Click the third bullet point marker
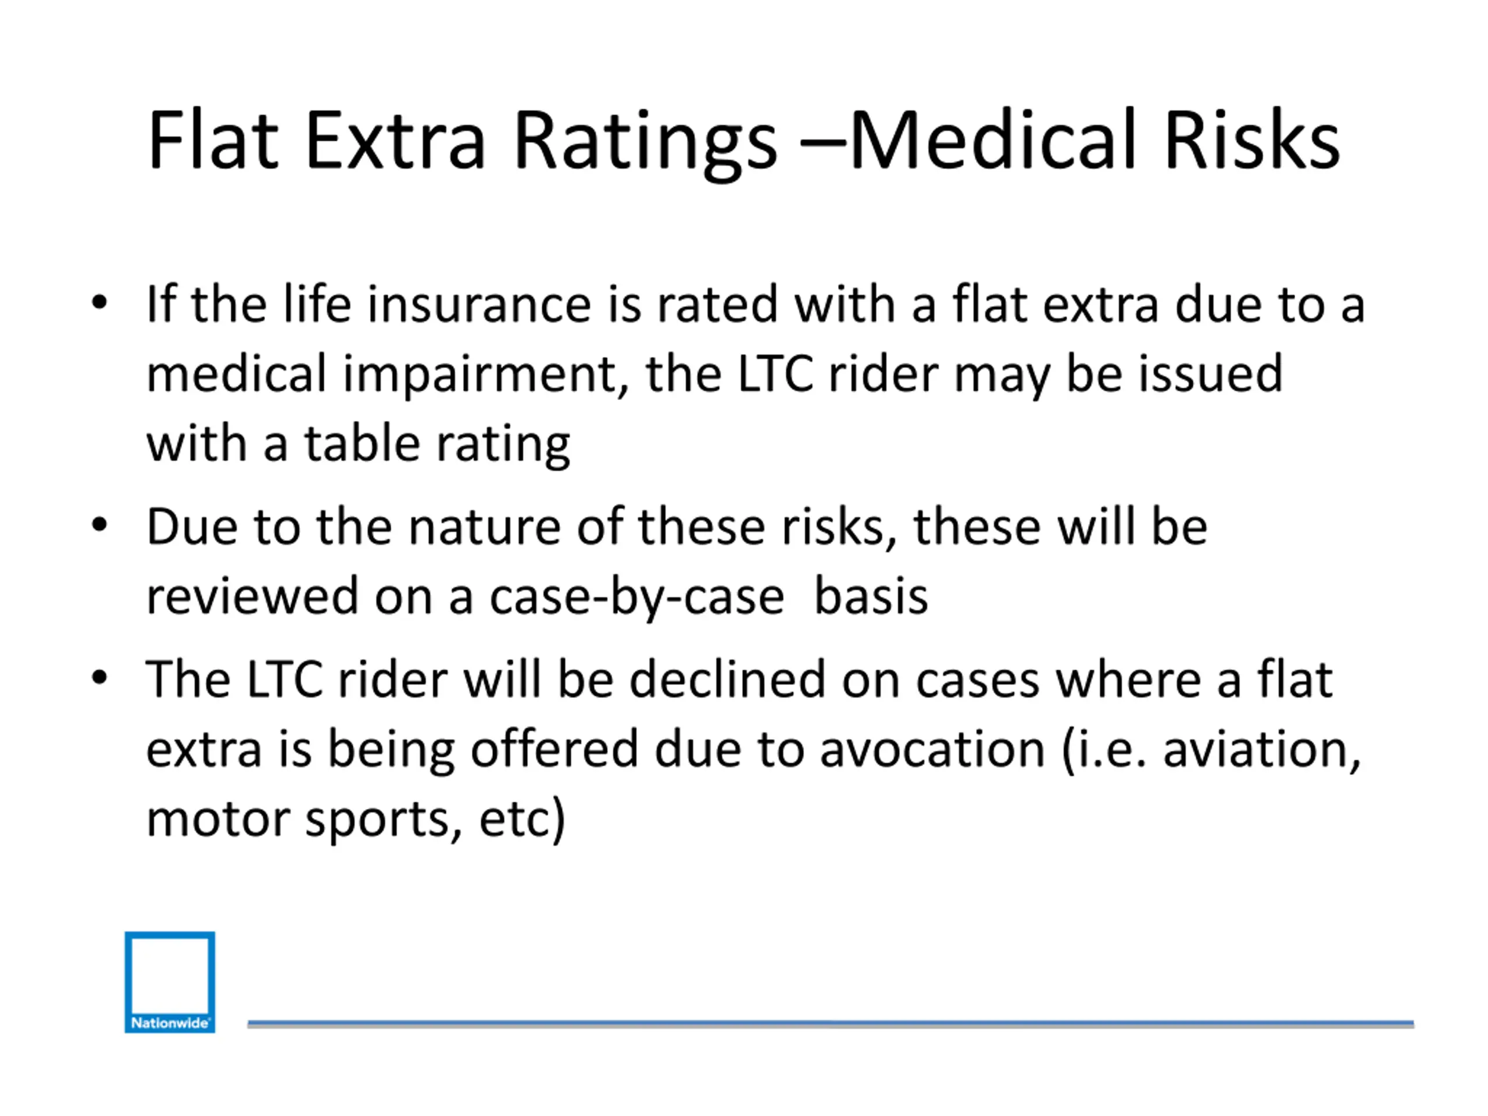The image size is (1488, 1116). pyautogui.click(x=99, y=677)
